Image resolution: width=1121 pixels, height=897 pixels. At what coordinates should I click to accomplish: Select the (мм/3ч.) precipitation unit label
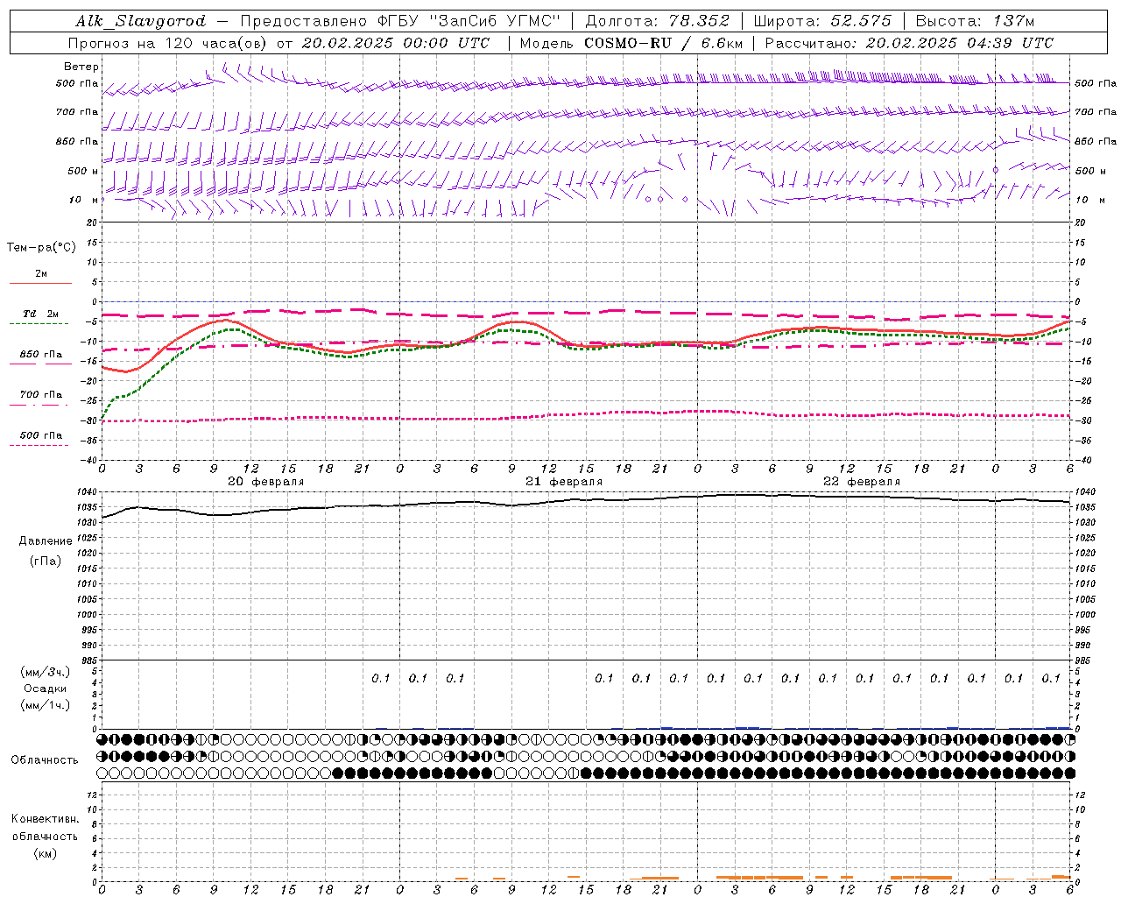46,672
